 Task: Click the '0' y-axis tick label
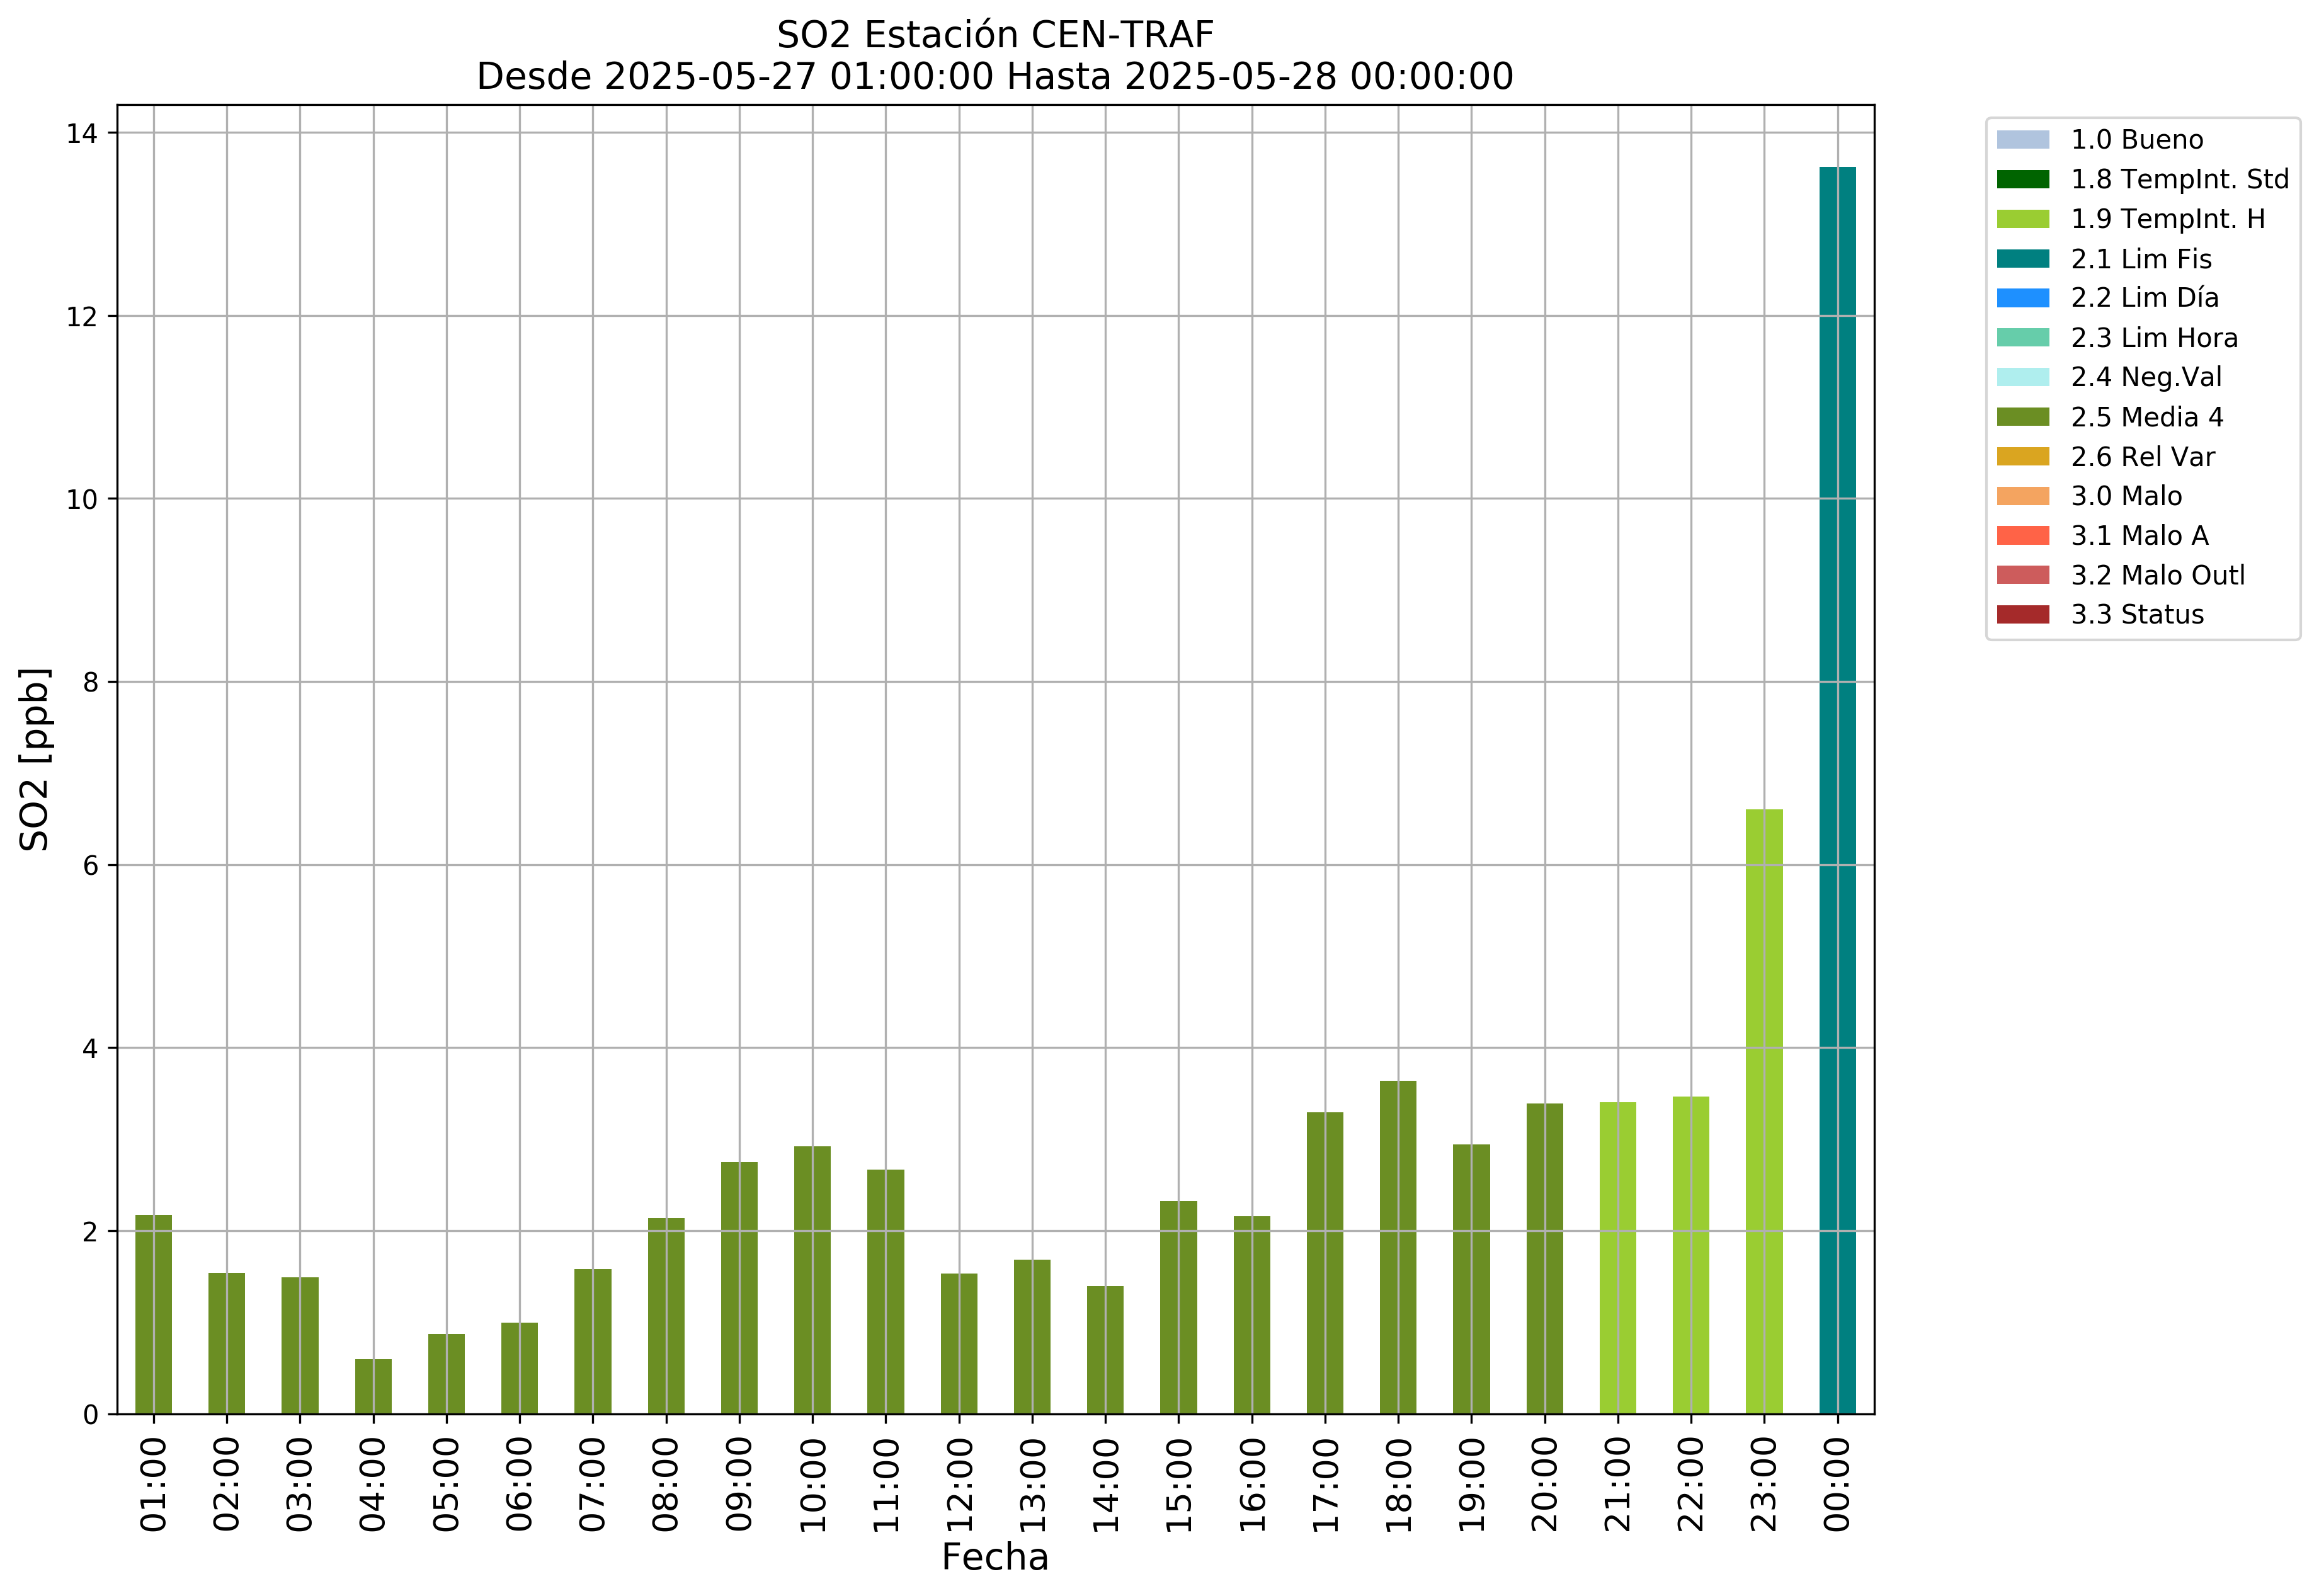[x=91, y=1415]
